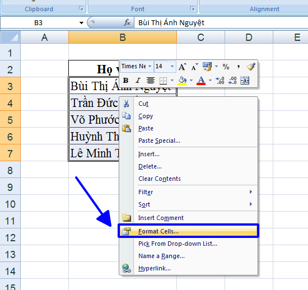Click Accounting Number Format icon in mini toolbar
This screenshot has height=290, width=308.
[207, 67]
